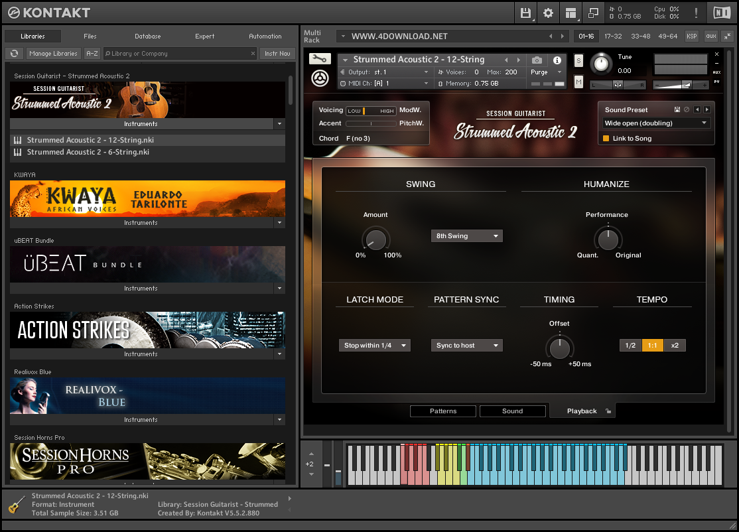The width and height of the screenshot is (739, 532).
Task: Save the sound preset disk icon
Action: point(677,109)
